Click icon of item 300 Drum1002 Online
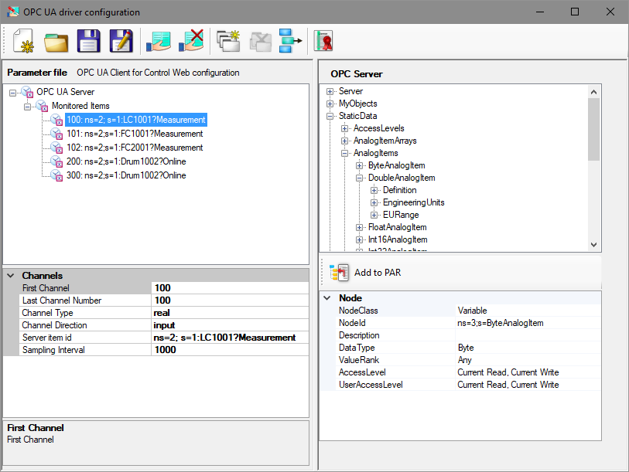The width and height of the screenshot is (629, 472). (56, 175)
